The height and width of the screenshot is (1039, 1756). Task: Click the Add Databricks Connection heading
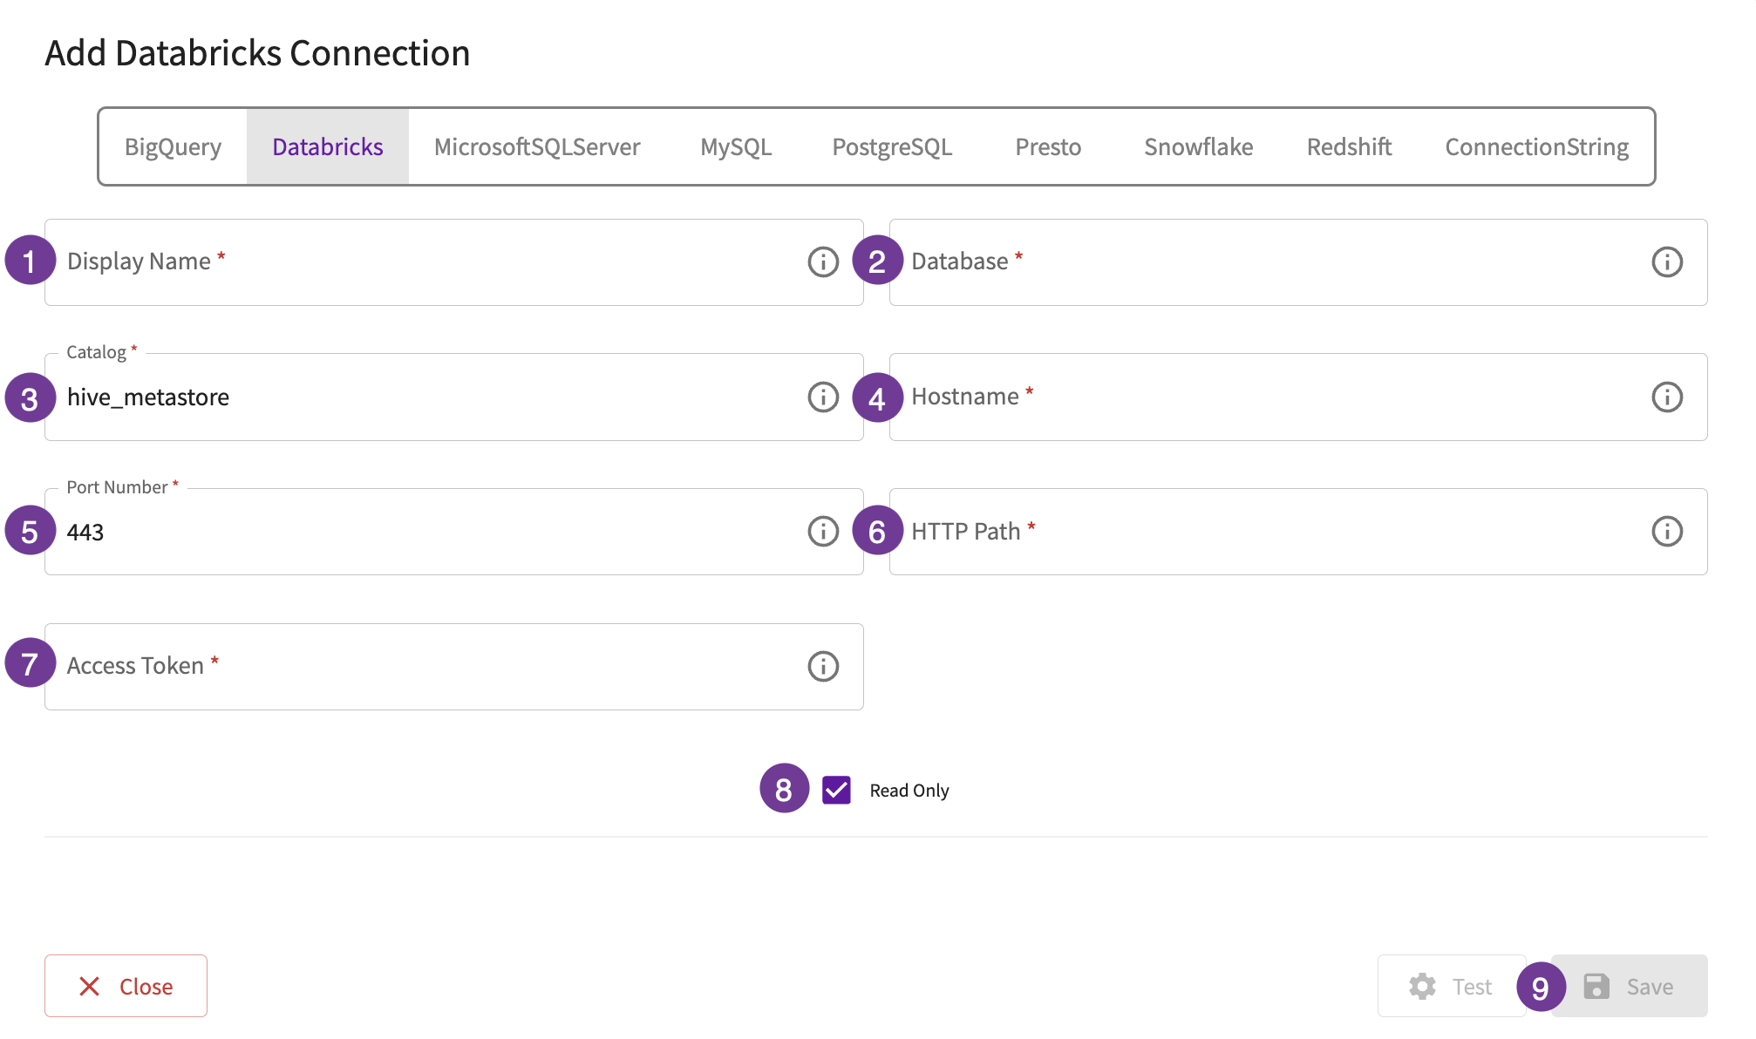click(257, 53)
